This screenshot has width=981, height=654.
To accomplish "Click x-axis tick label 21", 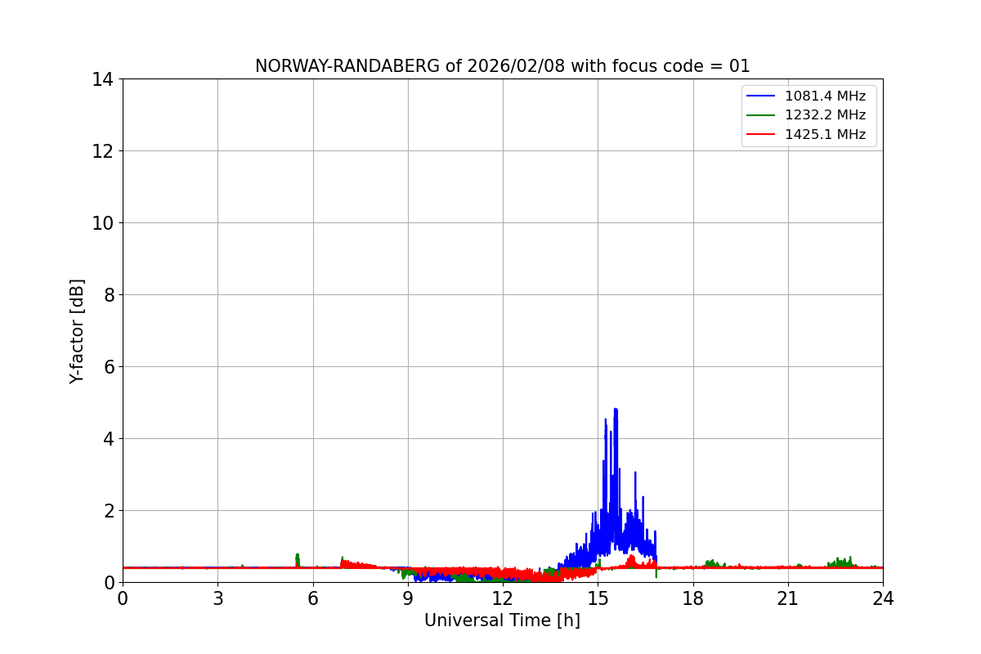I will (788, 598).
